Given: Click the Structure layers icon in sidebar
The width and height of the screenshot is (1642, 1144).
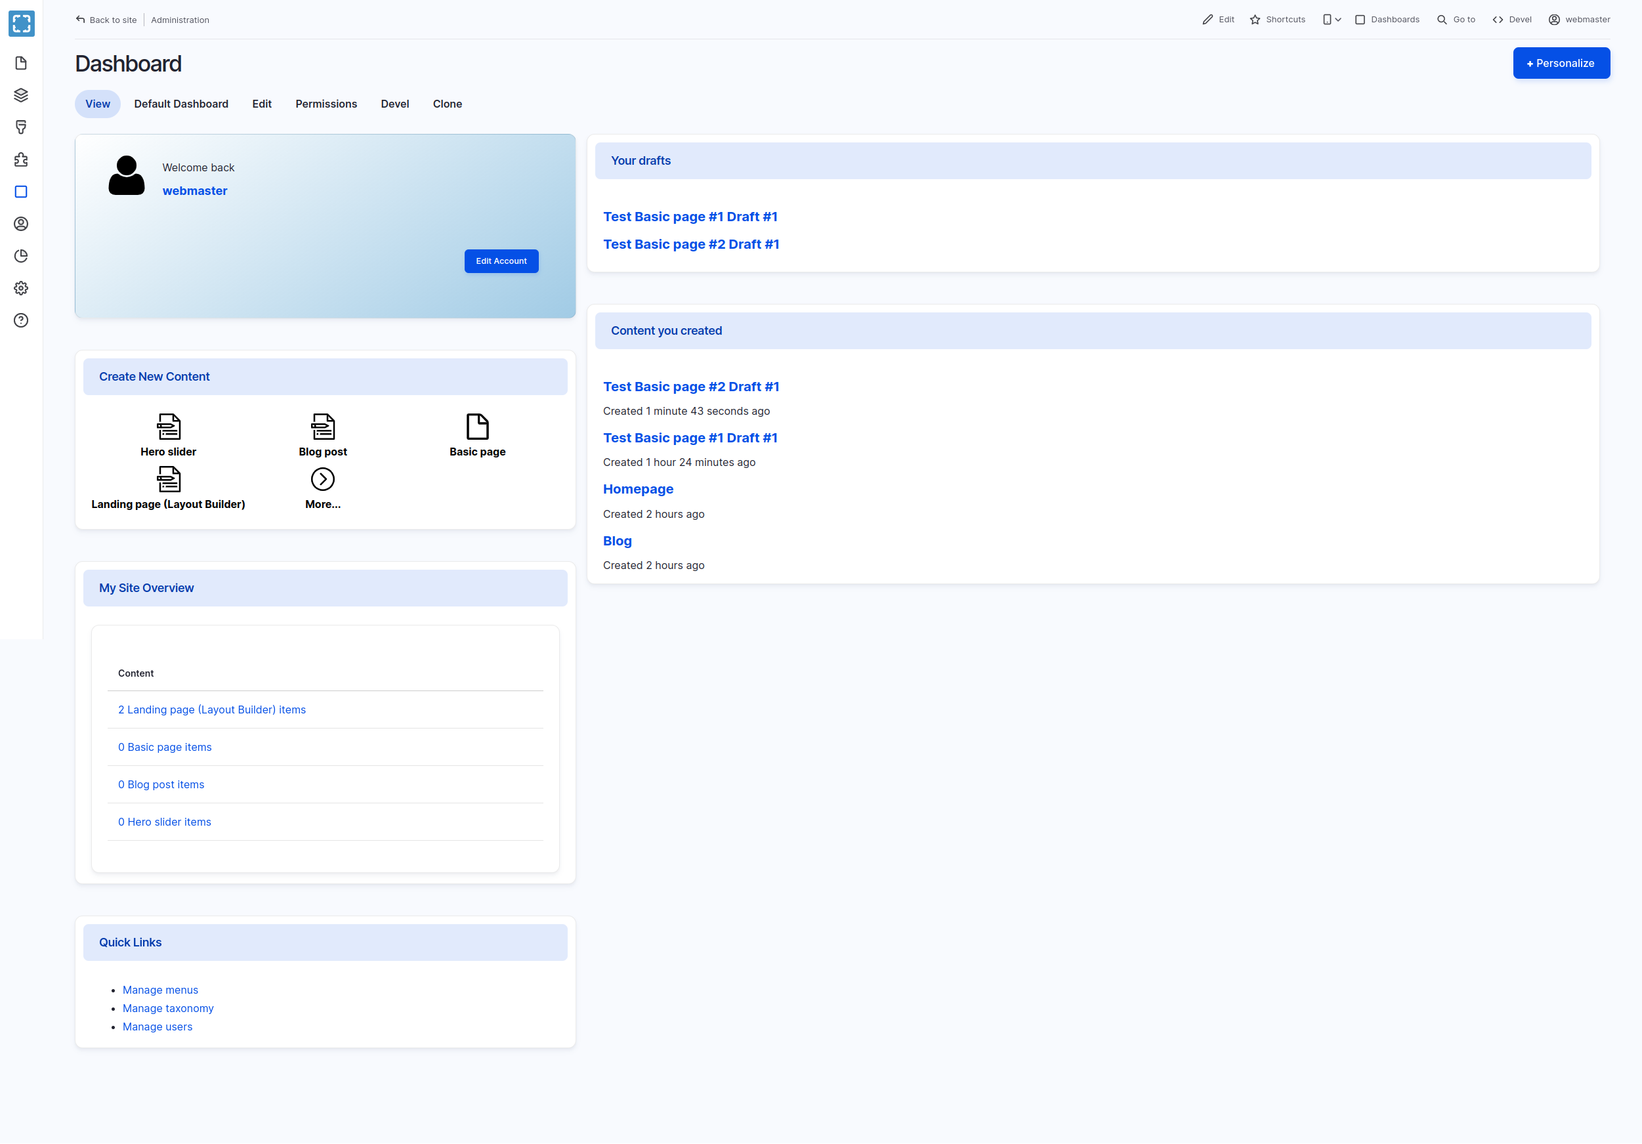Looking at the screenshot, I should [x=21, y=95].
